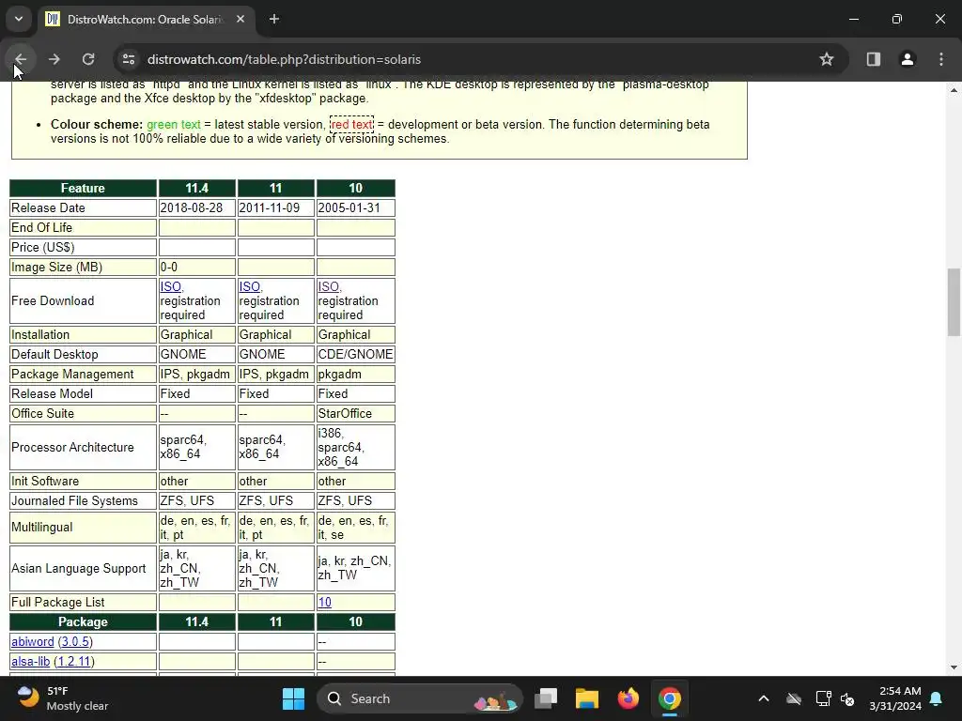This screenshot has width=962, height=721.
Task: Launch Firefox from taskbar
Action: click(x=628, y=698)
